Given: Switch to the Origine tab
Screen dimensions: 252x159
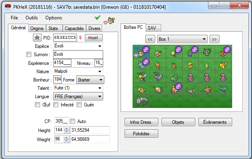Looking at the screenshot, I should pyautogui.click(x=37, y=28).
